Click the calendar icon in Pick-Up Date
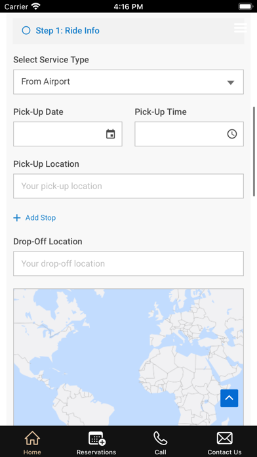257x457 pixels. point(111,134)
